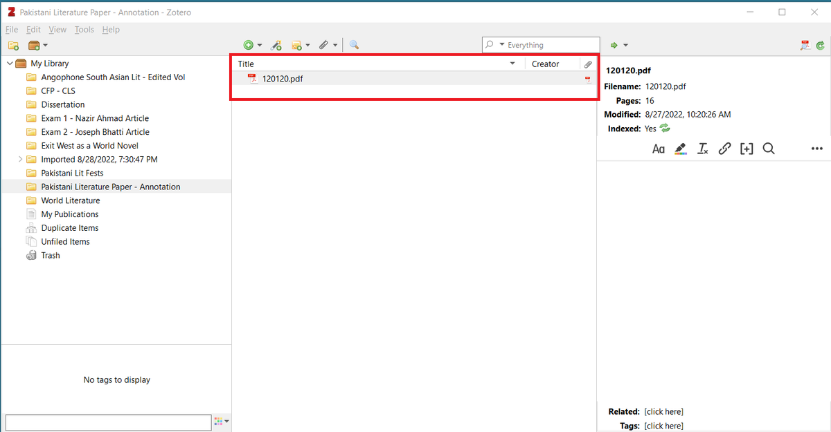Click in the tag filter input field

tap(108, 422)
